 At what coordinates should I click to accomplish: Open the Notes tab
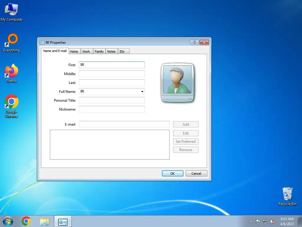point(111,51)
